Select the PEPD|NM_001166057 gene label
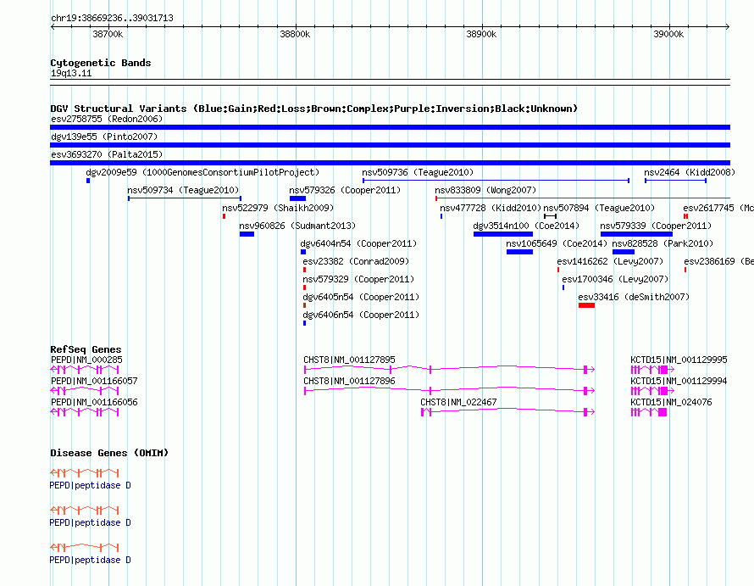This screenshot has height=586, width=754. pos(94,381)
